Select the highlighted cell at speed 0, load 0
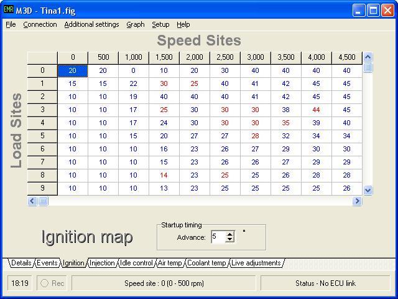The width and height of the screenshot is (398, 299). 73,71
